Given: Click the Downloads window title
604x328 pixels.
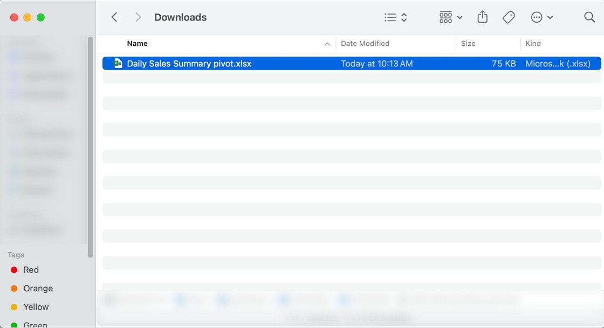Looking at the screenshot, I should pyautogui.click(x=180, y=17).
